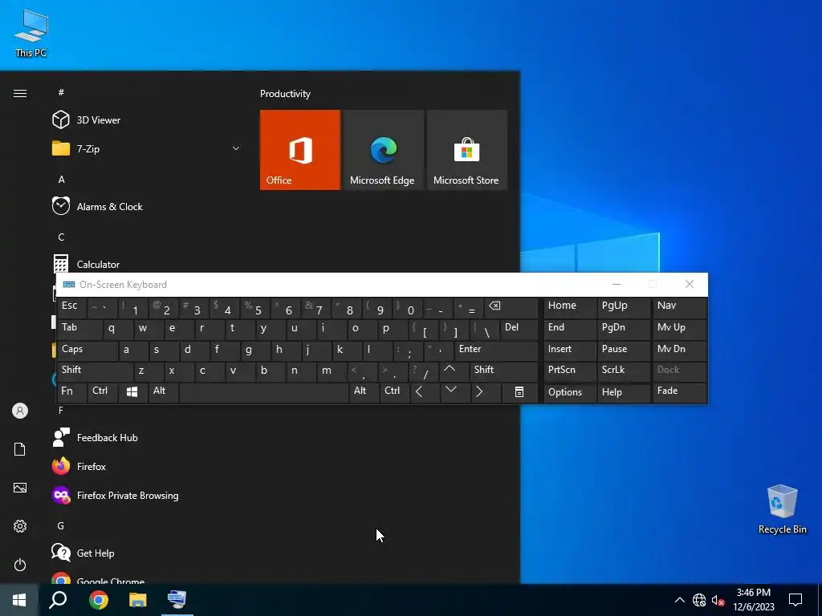
Task: Open the 3D Viewer app
Action: point(147,120)
